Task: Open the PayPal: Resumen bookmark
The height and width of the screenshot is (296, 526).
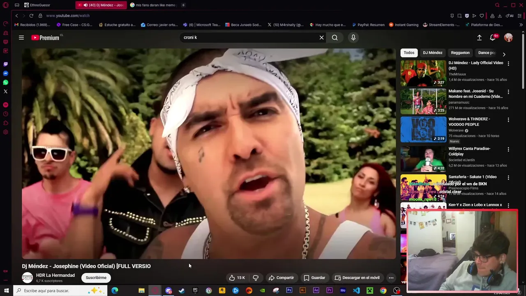Action: tap(368, 25)
